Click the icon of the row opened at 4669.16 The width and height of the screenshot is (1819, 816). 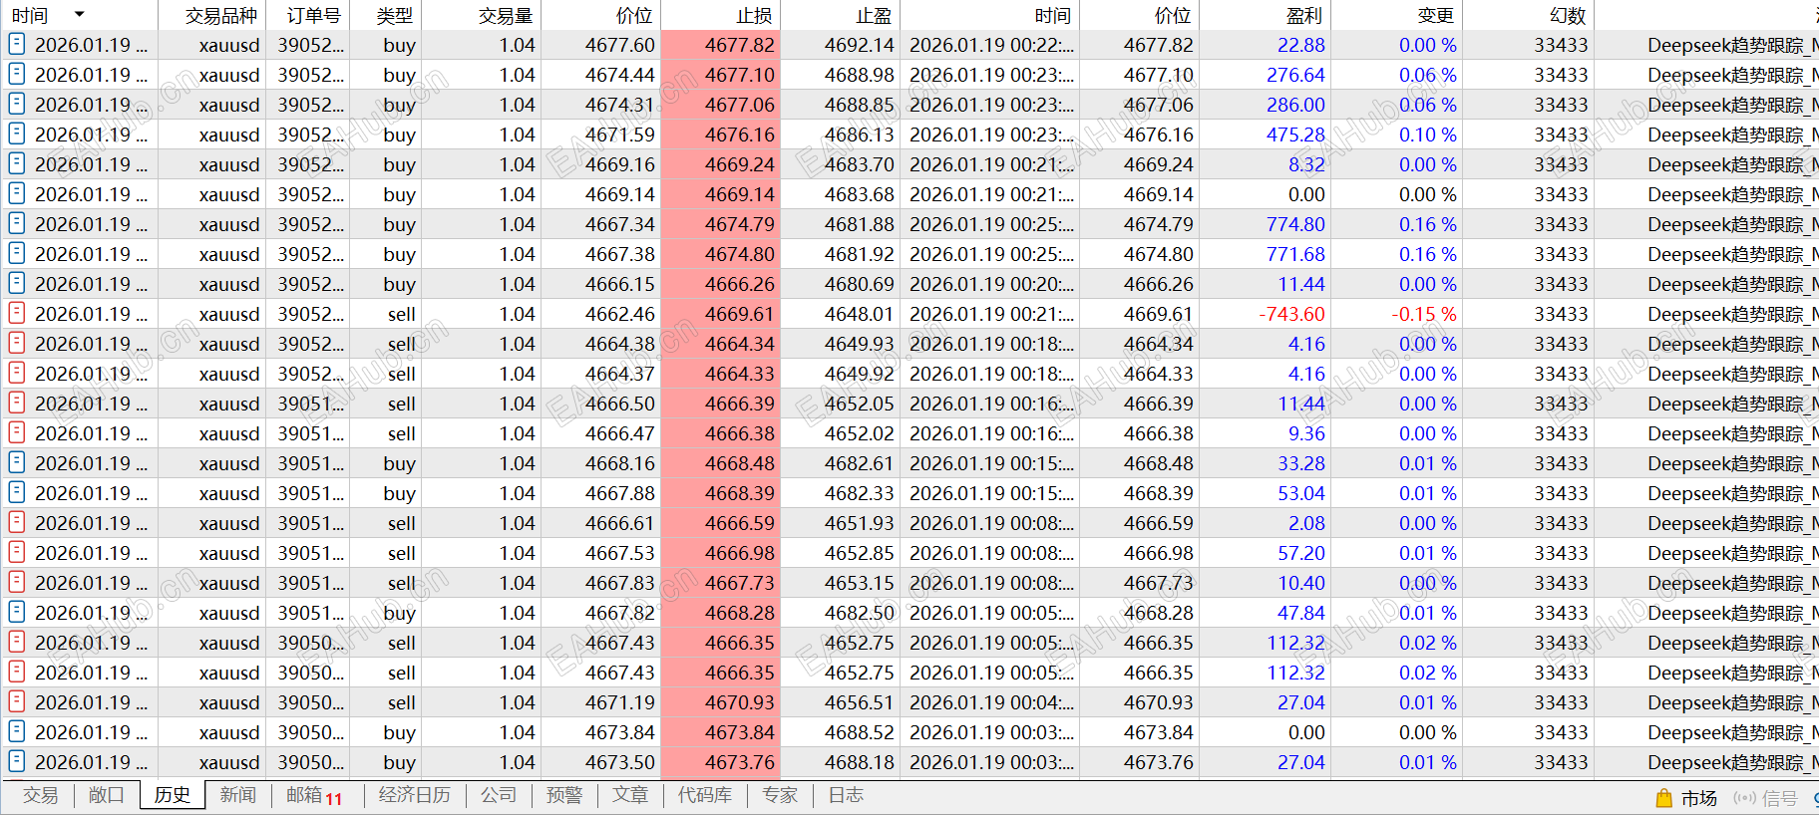coord(16,163)
